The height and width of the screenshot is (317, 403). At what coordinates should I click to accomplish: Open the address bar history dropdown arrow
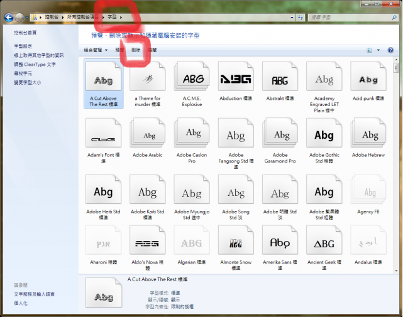[292, 18]
